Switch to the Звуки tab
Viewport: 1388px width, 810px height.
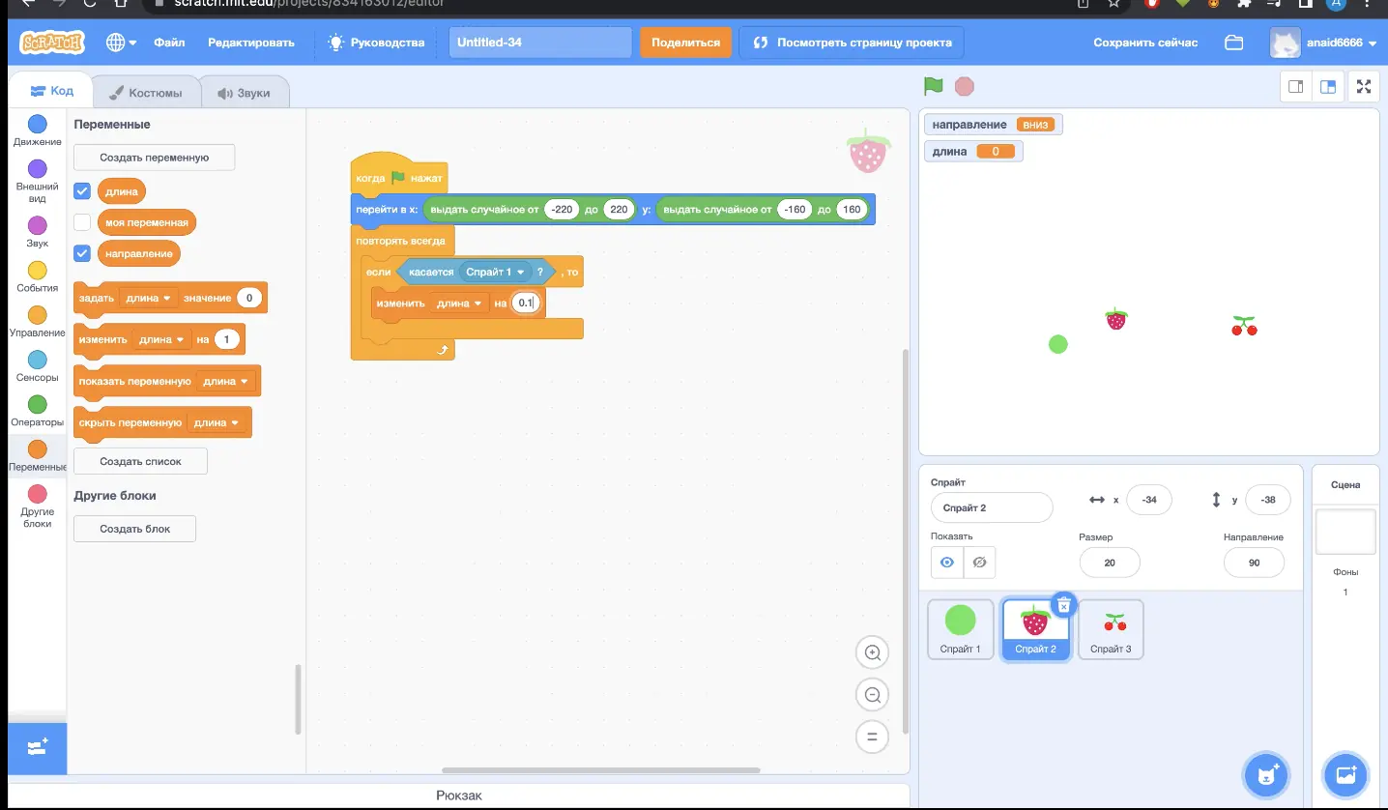coord(245,93)
